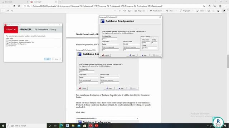This screenshot has height=128, width=229.
Task: Rotate the PDF page
Action: (125, 11)
